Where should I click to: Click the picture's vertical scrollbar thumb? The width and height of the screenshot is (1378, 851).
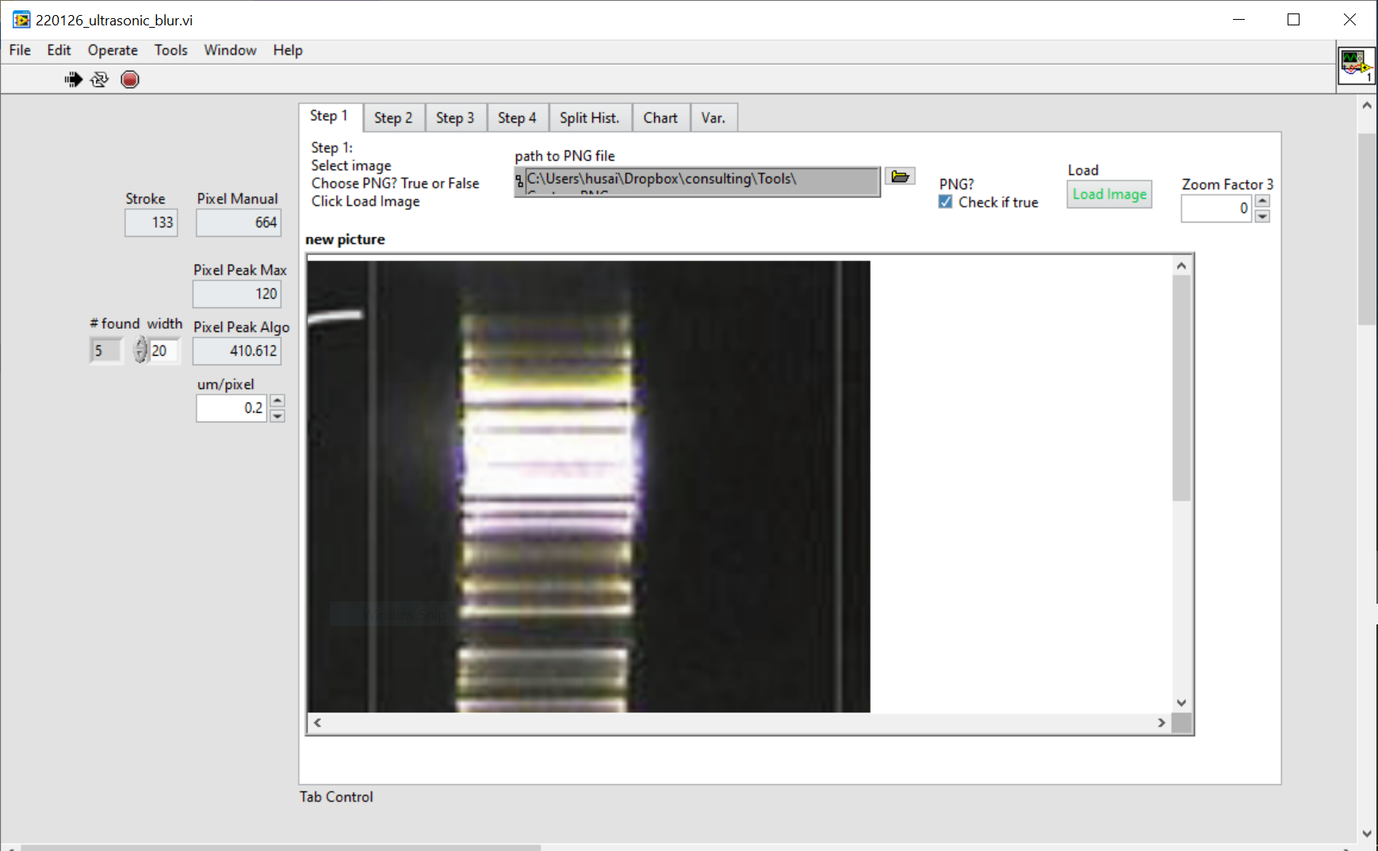(x=1181, y=388)
